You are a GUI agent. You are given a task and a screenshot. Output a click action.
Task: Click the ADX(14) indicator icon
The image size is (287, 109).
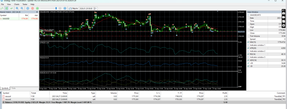[x=248, y=60]
